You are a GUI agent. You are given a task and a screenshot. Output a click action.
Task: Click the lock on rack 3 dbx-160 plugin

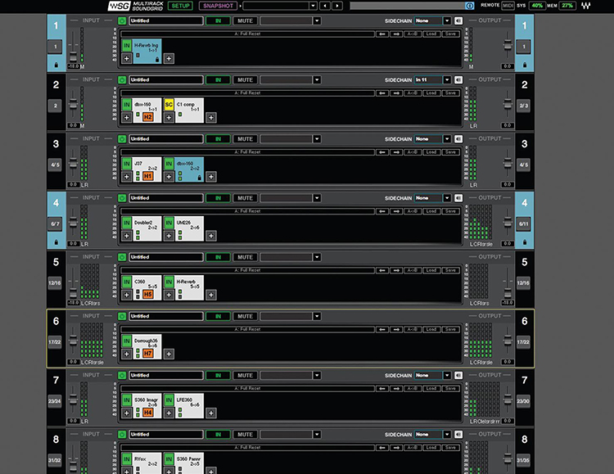tap(199, 178)
